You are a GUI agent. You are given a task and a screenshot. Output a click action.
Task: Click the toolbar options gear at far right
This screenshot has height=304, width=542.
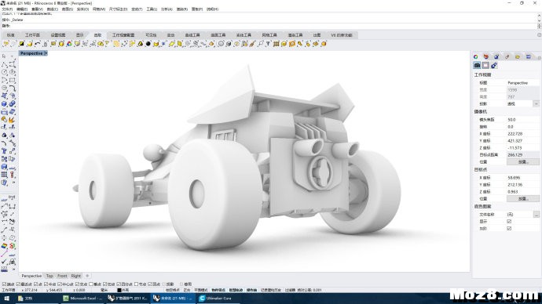click(x=539, y=35)
